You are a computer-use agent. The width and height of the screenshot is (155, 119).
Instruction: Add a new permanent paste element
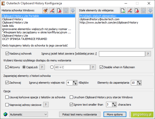[x=123, y=10]
